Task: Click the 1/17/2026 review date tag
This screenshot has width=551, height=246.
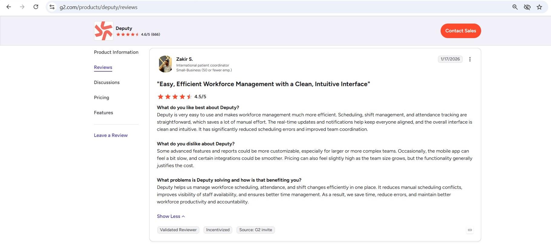Action: pos(450,59)
